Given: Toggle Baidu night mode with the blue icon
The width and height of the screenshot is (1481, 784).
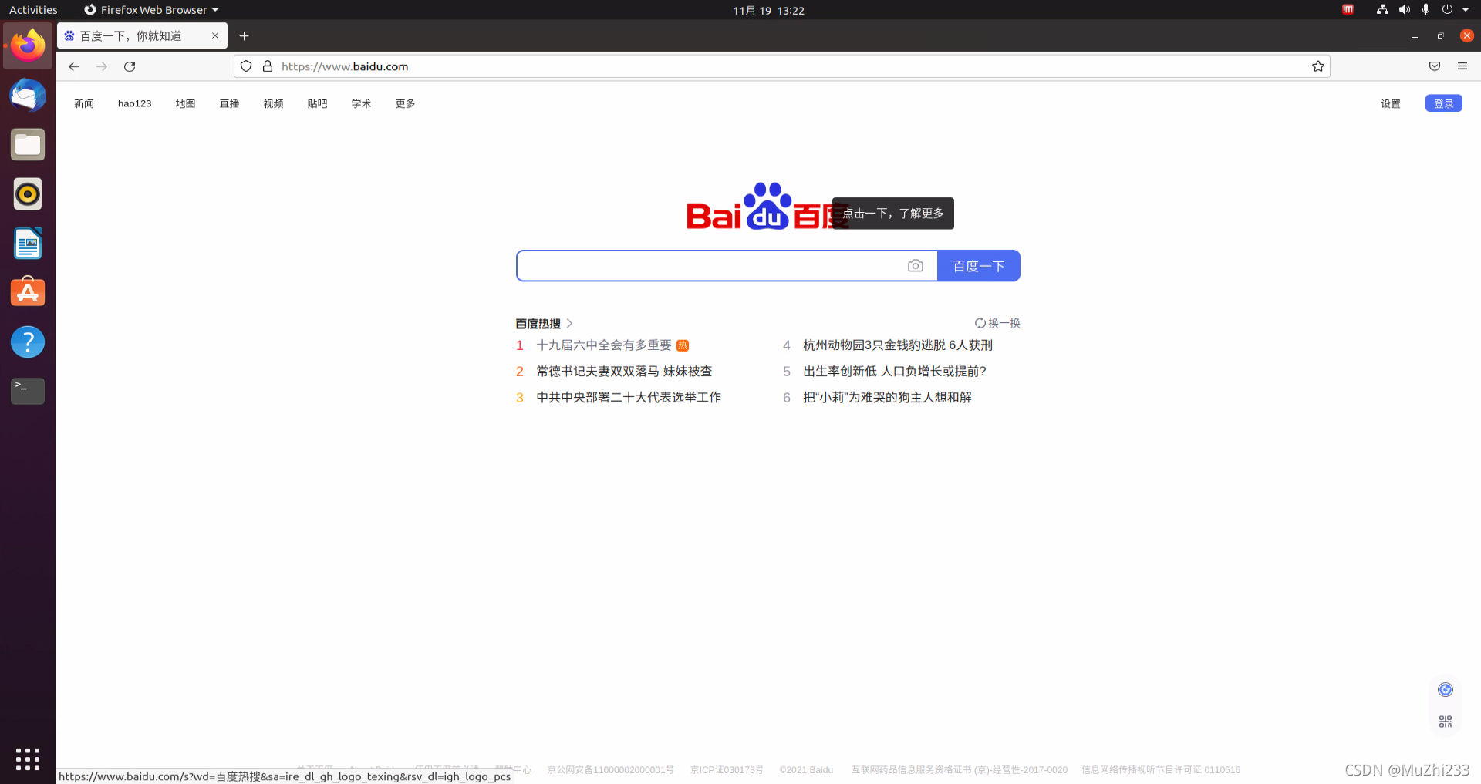Looking at the screenshot, I should pos(1445,689).
